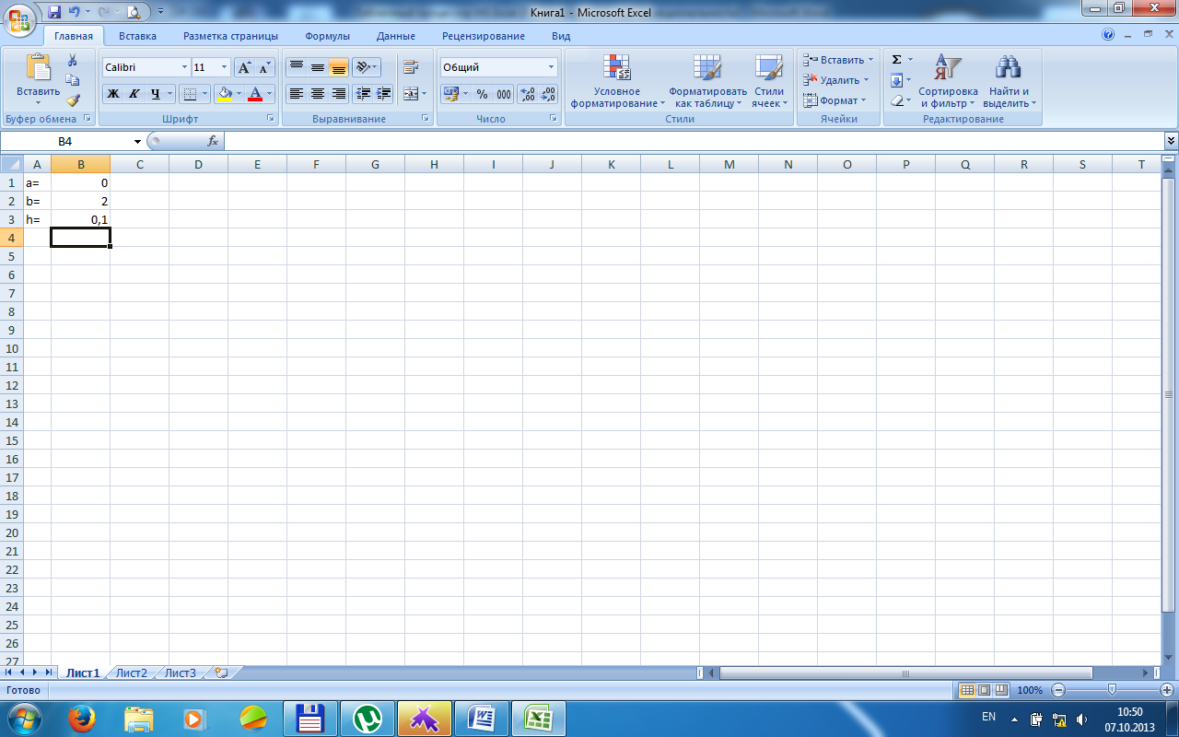
Task: Open the Разметка страницы tab
Action: click(x=230, y=36)
